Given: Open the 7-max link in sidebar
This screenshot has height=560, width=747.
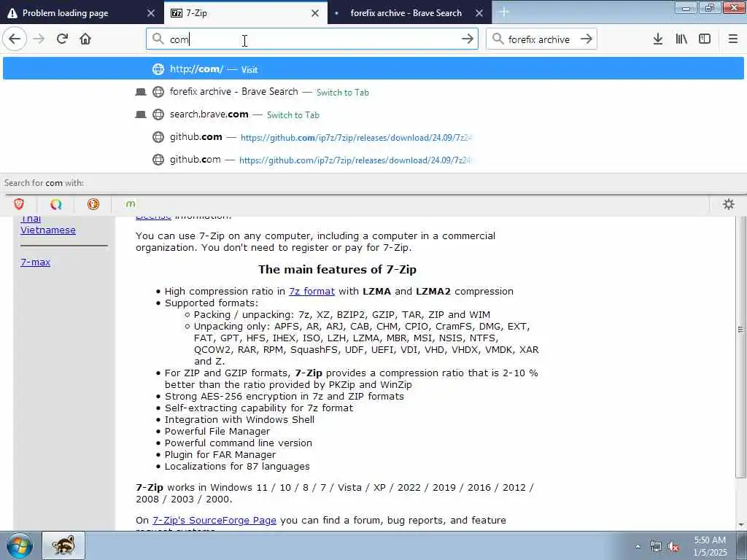Looking at the screenshot, I should [x=35, y=262].
